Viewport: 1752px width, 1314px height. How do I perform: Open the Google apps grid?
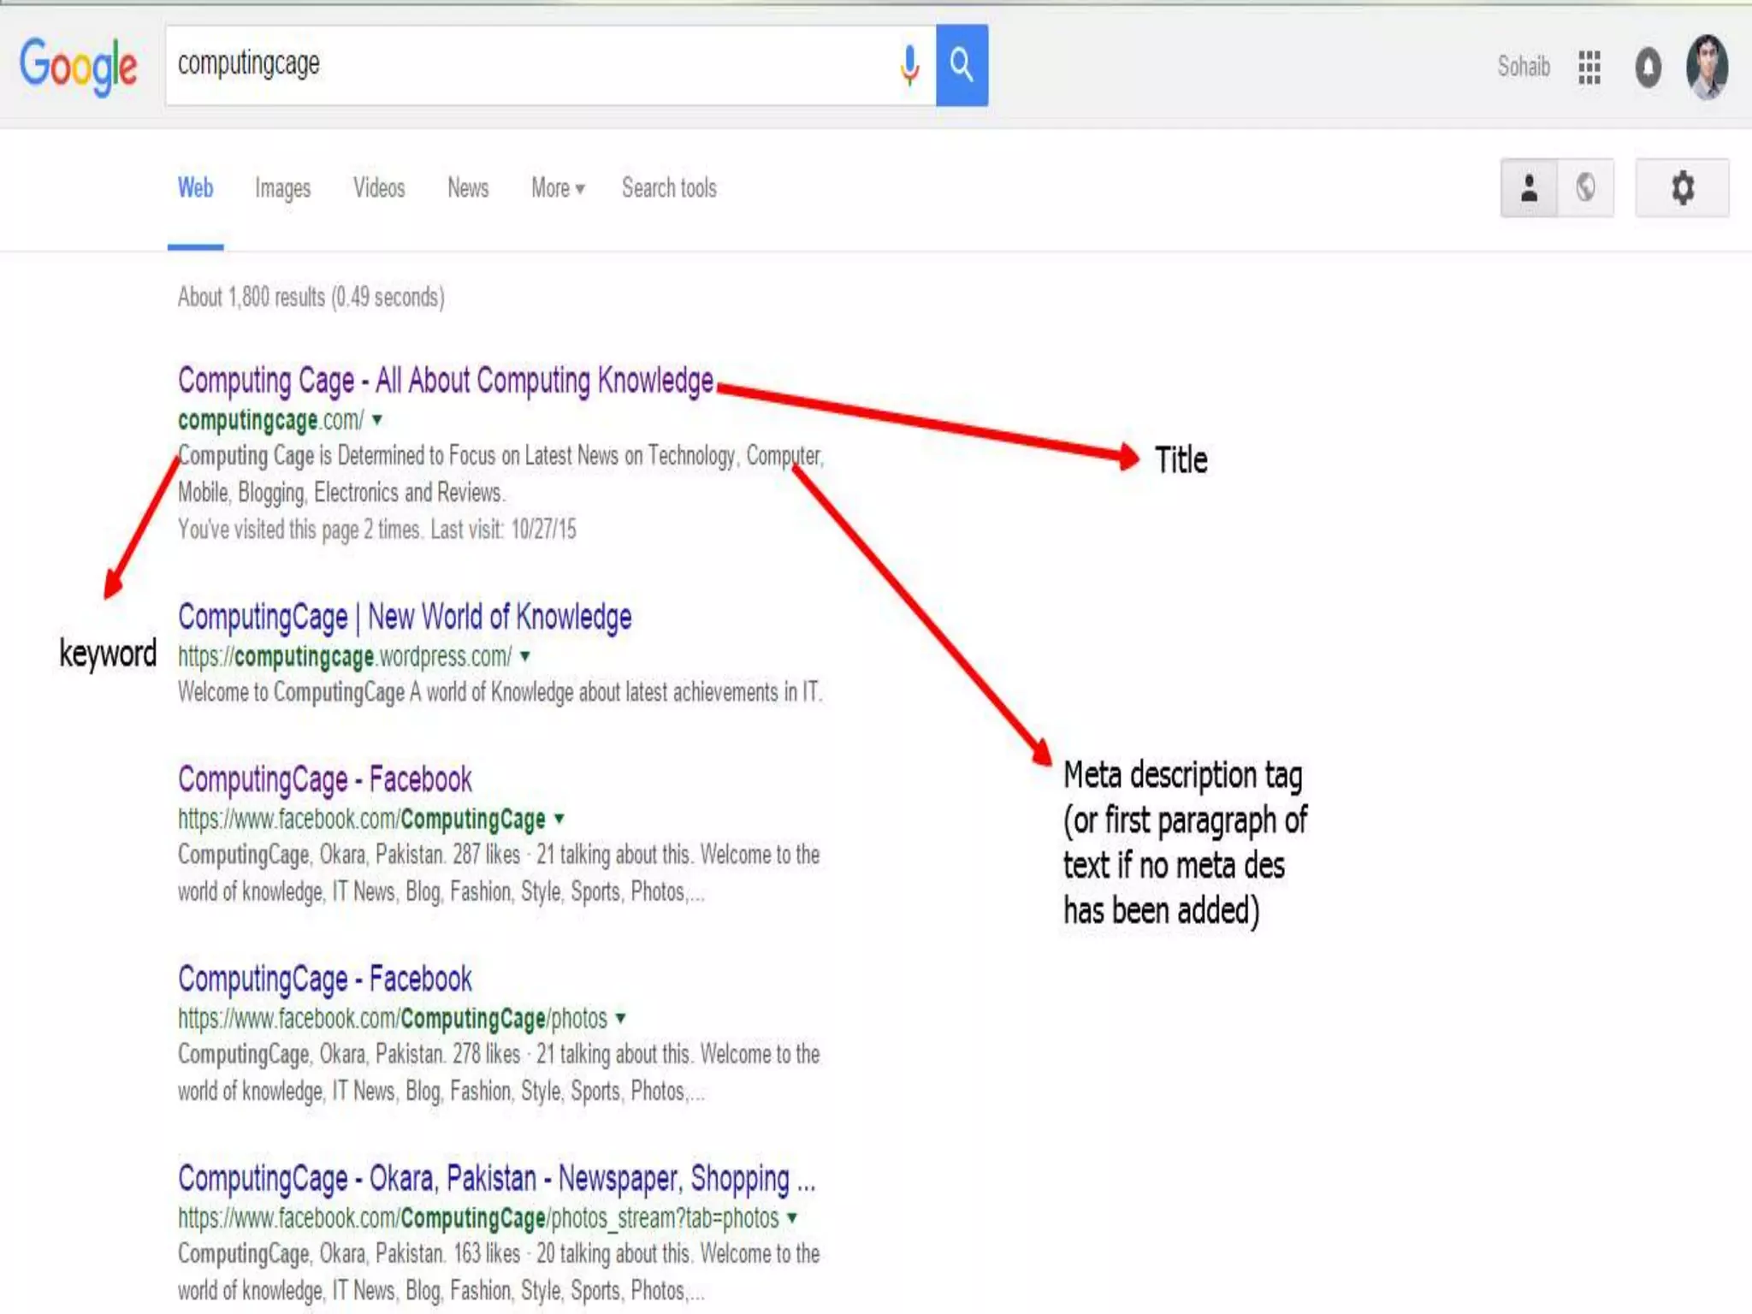pos(1589,67)
